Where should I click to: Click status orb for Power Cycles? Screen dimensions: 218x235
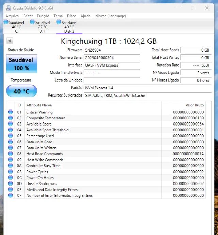pos(10,172)
